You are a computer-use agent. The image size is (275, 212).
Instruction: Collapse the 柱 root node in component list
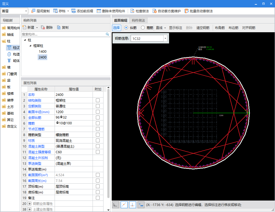click(25, 40)
